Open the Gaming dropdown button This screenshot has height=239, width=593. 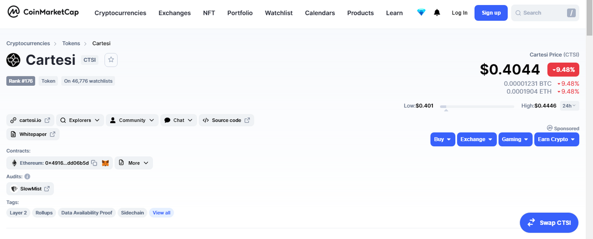pyautogui.click(x=515, y=139)
